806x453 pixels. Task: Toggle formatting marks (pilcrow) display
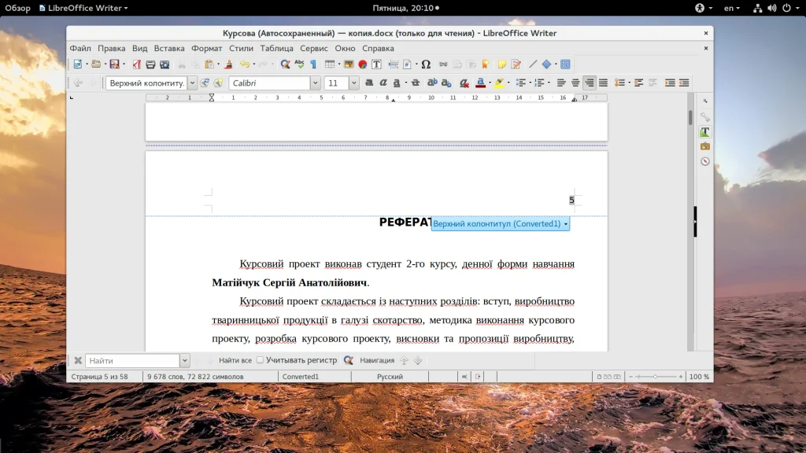point(312,64)
